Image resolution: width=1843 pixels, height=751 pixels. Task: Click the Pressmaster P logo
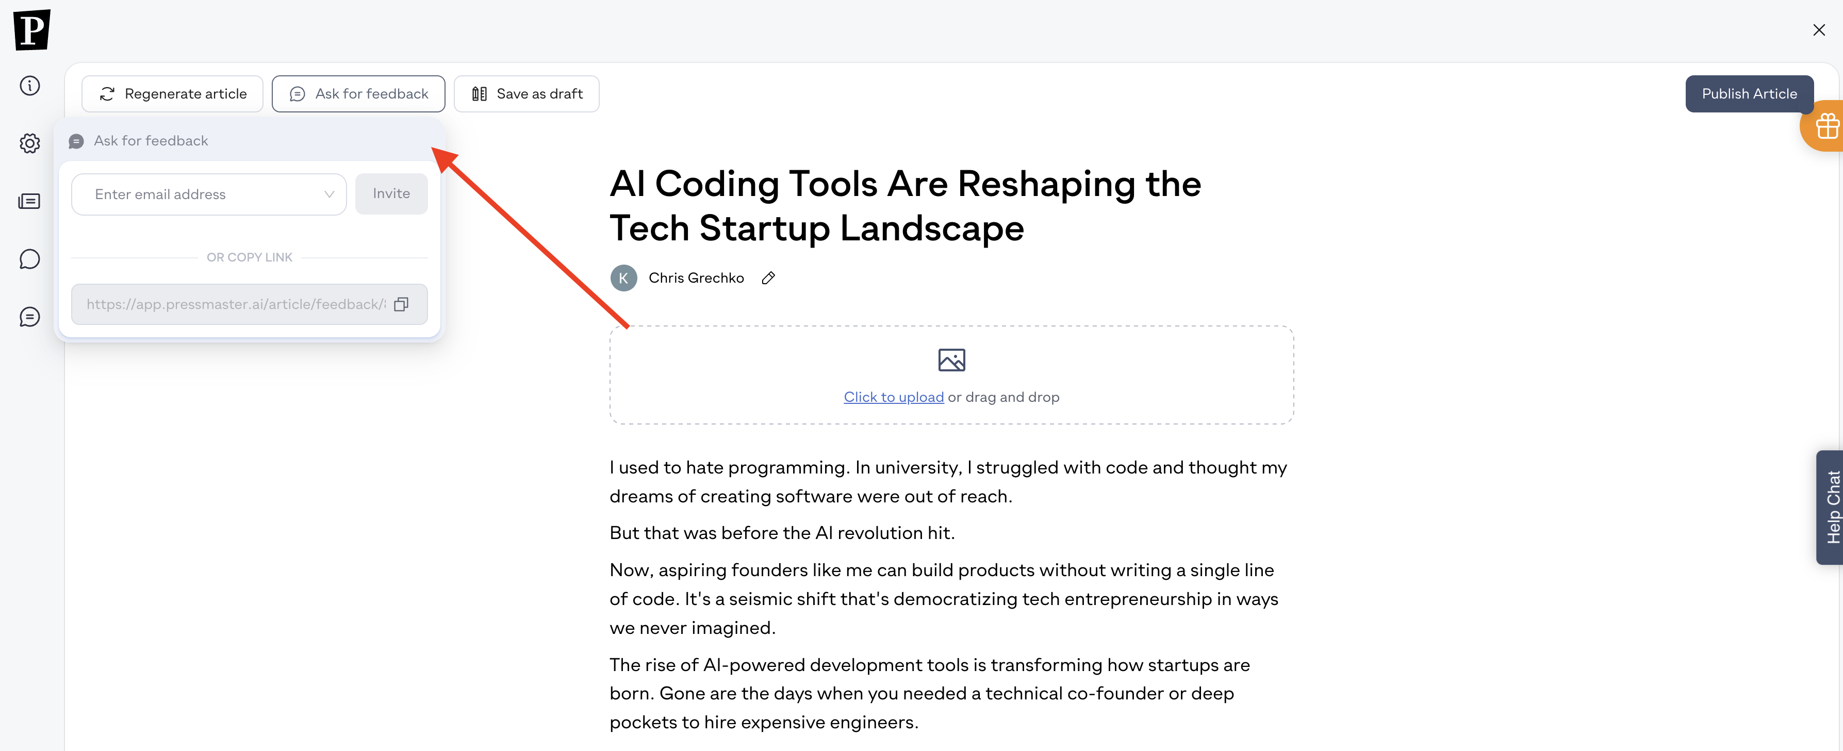point(32,29)
